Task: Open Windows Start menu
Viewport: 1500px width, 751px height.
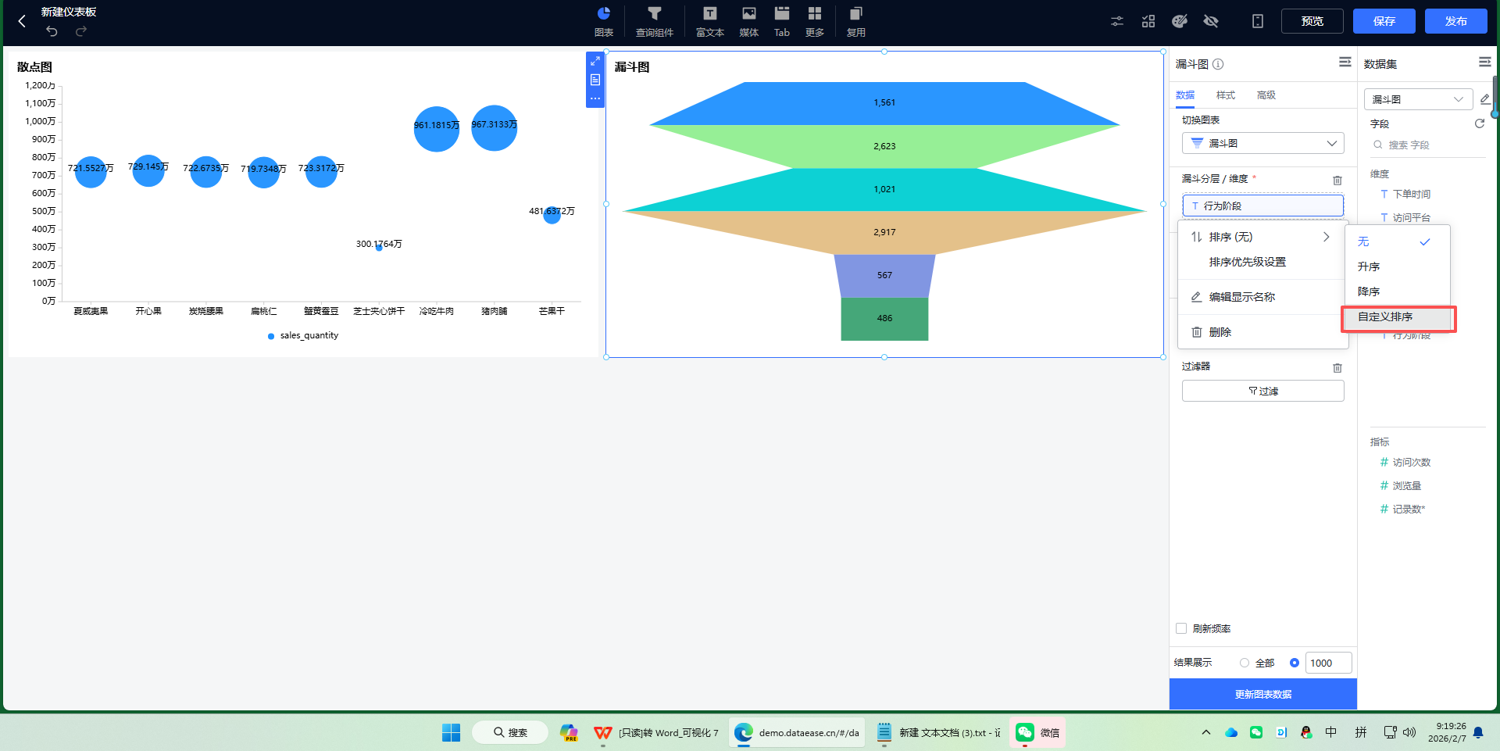Action: tap(452, 732)
